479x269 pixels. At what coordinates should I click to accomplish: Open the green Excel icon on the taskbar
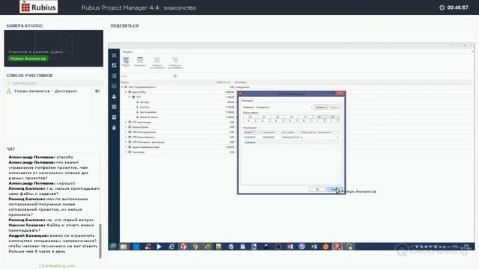[314, 247]
